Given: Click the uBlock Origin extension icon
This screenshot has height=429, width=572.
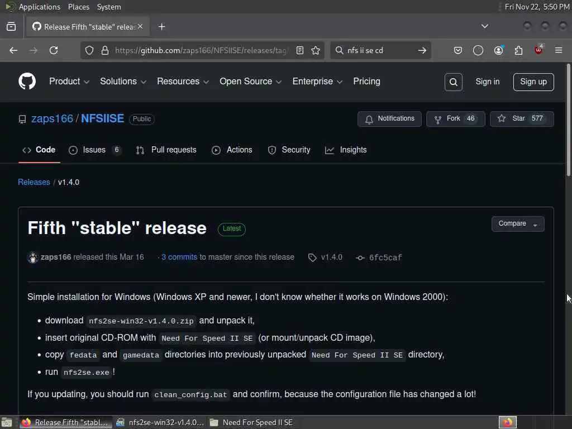Looking at the screenshot, I should click(x=538, y=50).
